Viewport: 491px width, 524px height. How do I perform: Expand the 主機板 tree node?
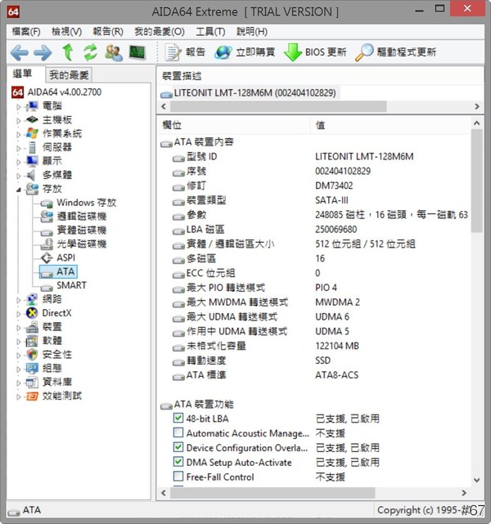(18, 121)
